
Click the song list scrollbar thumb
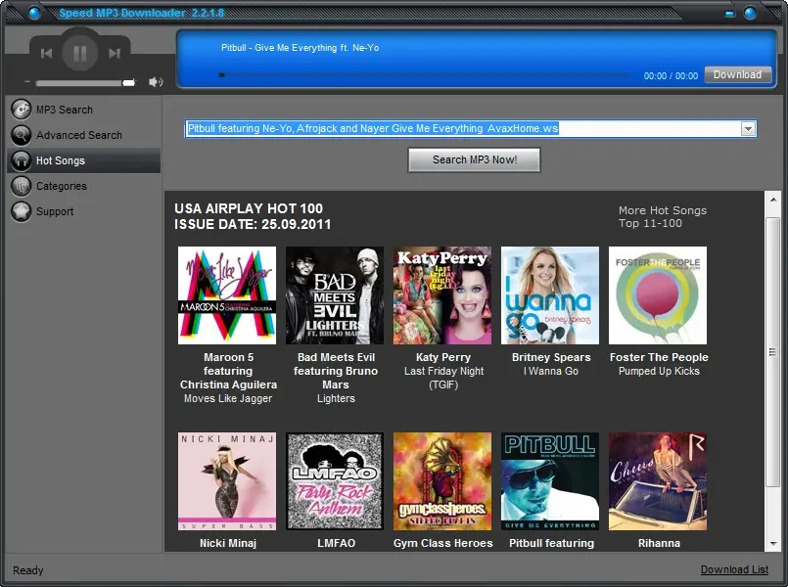(773, 351)
